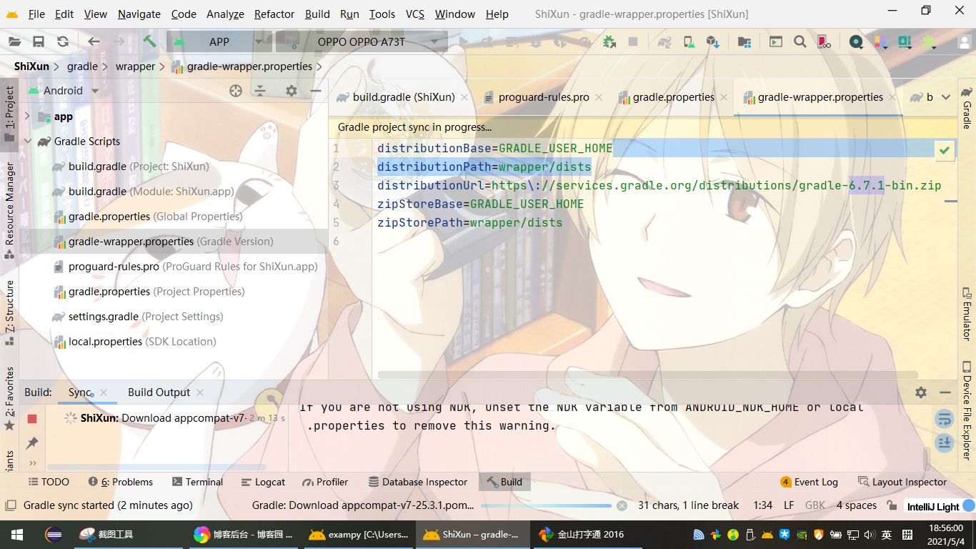Viewport: 976px width, 549px height.
Task: Open the SDK Manager icon
Action: (x=712, y=42)
